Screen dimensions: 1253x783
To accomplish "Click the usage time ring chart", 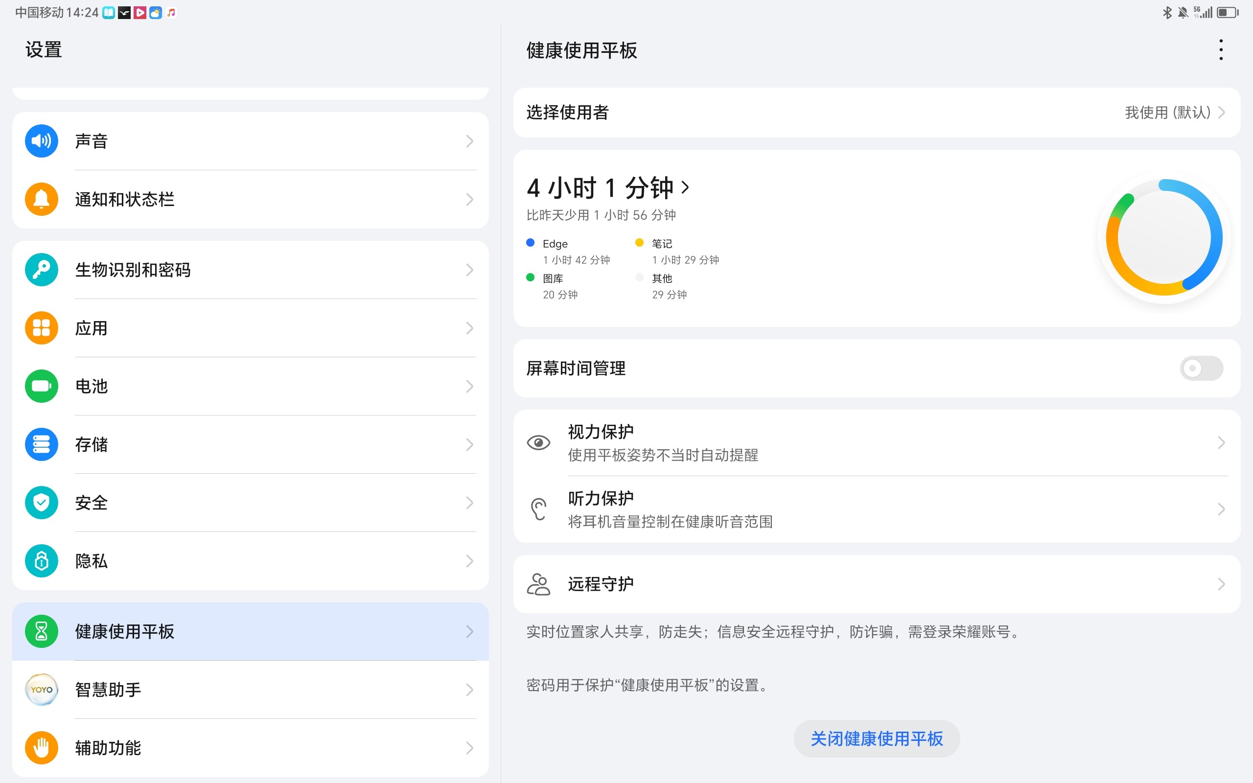I will [1163, 238].
